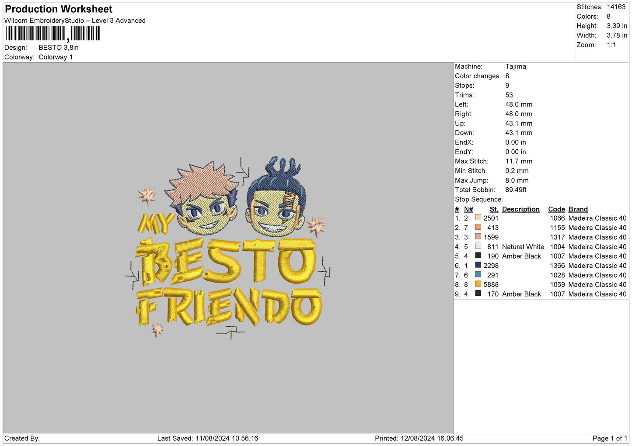Click the 'Brand' column header

[x=578, y=209]
